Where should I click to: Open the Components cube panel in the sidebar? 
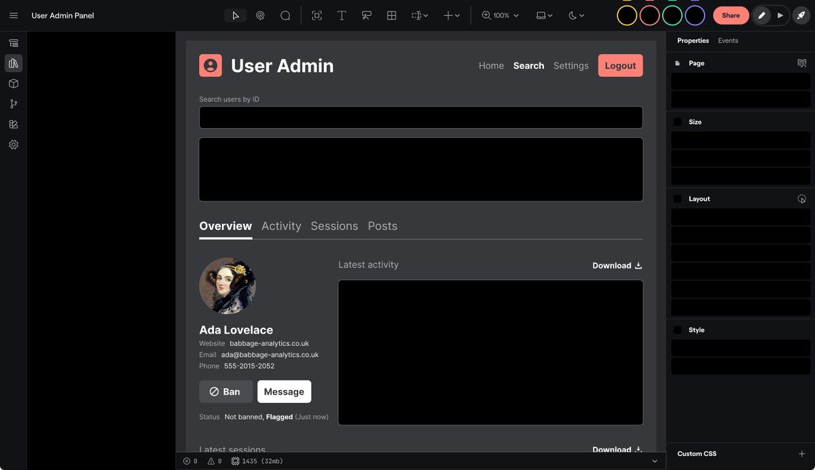(13, 83)
